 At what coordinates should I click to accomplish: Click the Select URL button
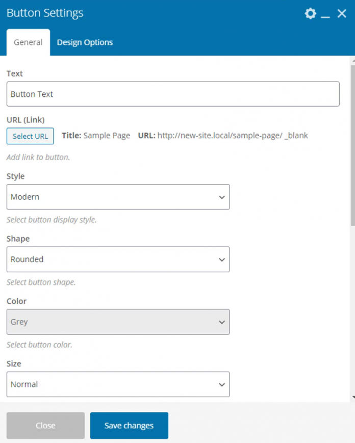(x=30, y=136)
